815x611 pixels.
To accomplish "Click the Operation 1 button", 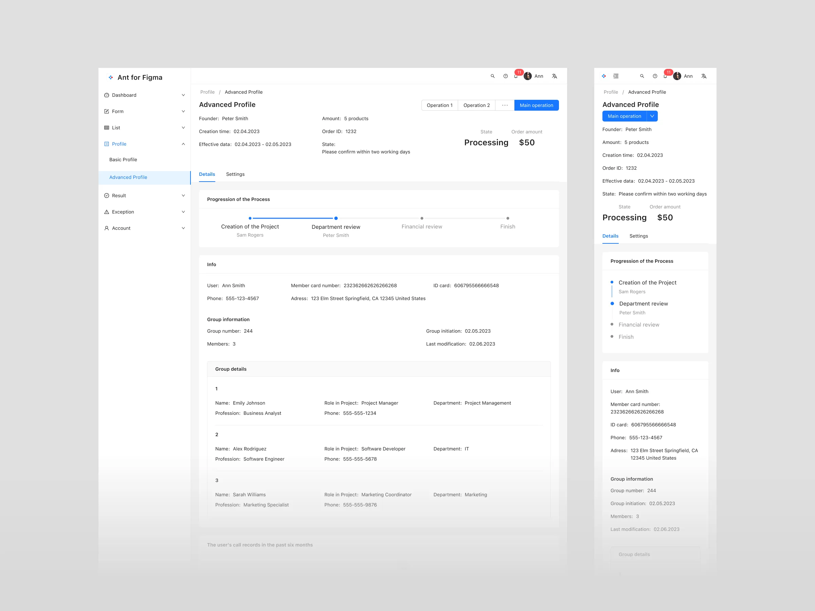I will (x=439, y=105).
